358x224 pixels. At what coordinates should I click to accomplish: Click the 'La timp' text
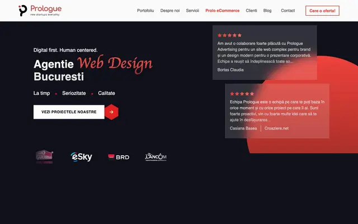[41, 94]
